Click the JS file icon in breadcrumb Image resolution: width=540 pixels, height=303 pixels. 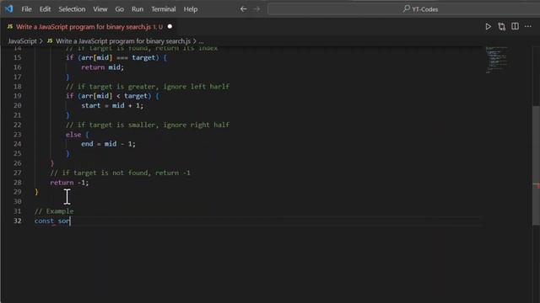(50, 41)
